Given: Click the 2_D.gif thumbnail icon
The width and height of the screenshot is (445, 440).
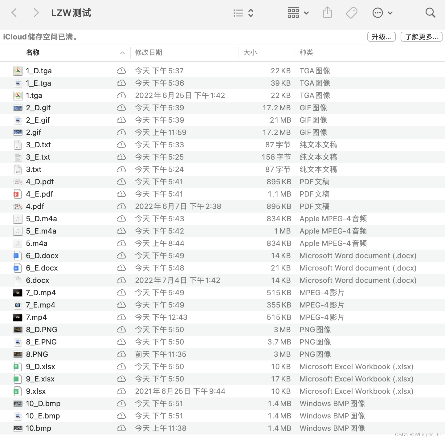Looking at the screenshot, I should [18, 108].
